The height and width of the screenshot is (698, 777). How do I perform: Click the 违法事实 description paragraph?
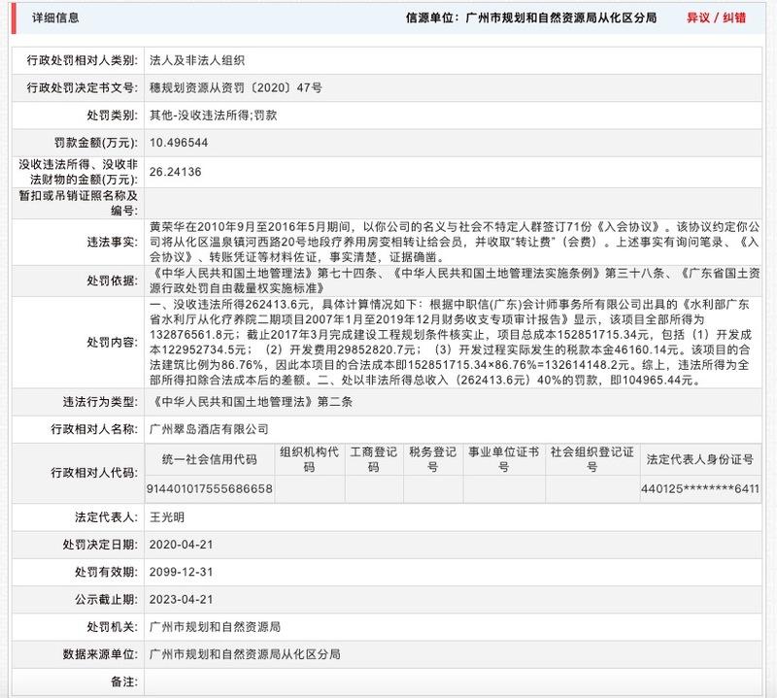455,242
